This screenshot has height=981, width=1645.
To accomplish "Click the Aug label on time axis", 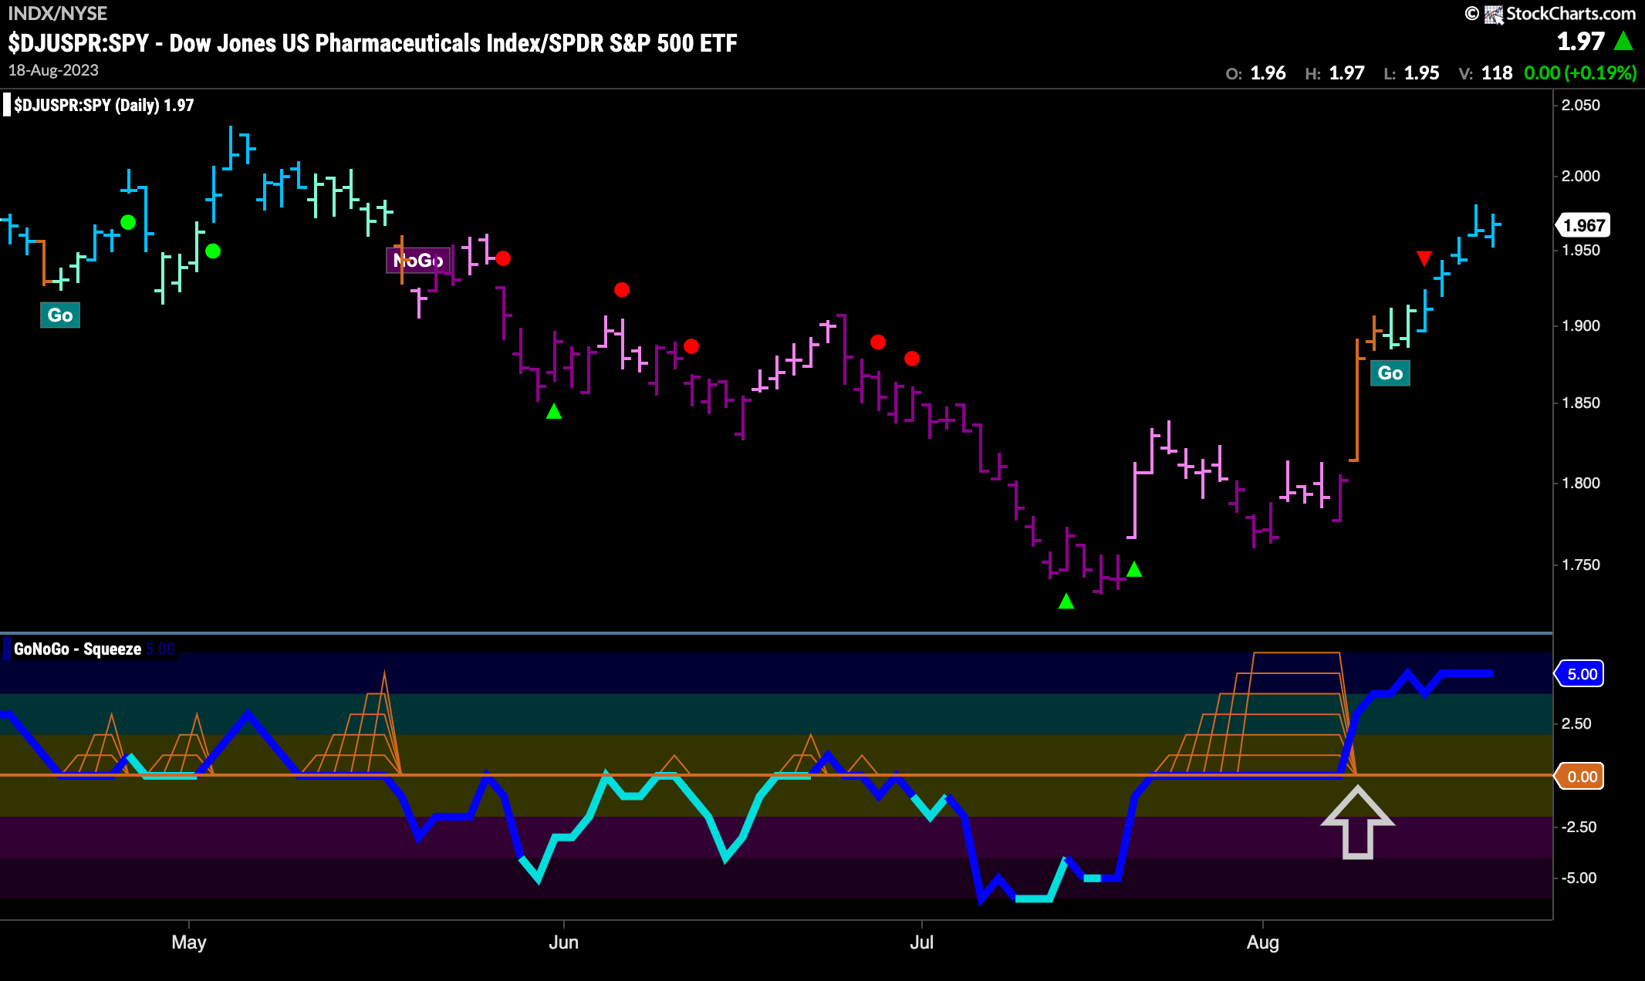I will [1263, 942].
